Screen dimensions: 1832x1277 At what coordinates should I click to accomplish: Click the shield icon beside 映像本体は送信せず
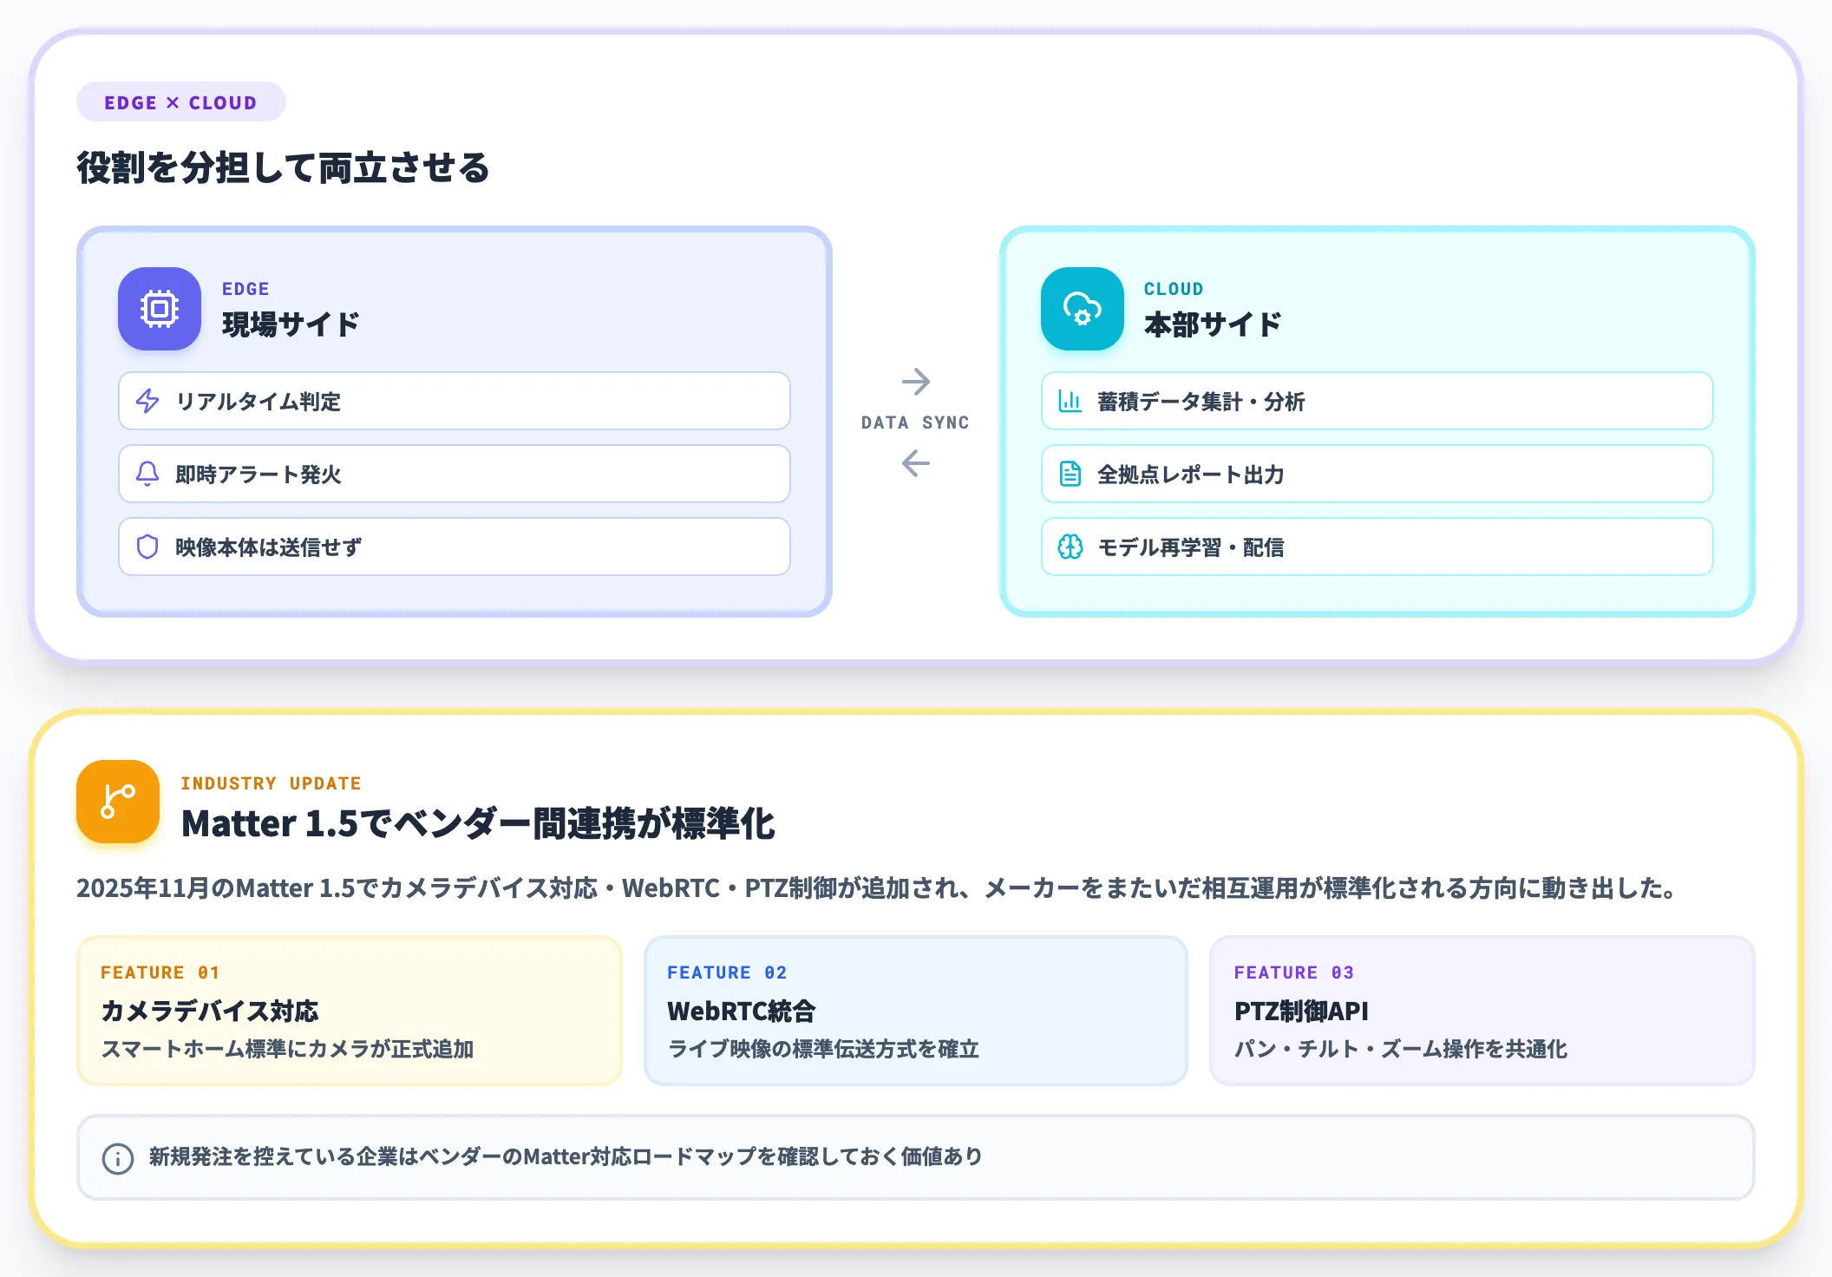pos(147,547)
